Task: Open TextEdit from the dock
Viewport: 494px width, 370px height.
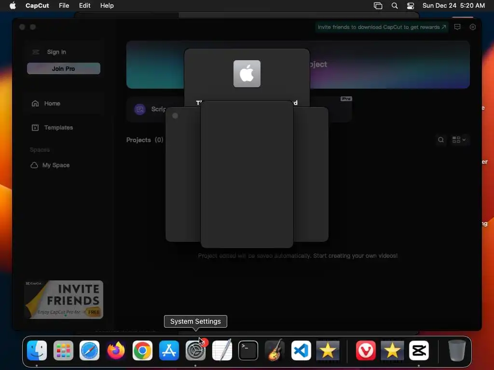Action: [222, 350]
